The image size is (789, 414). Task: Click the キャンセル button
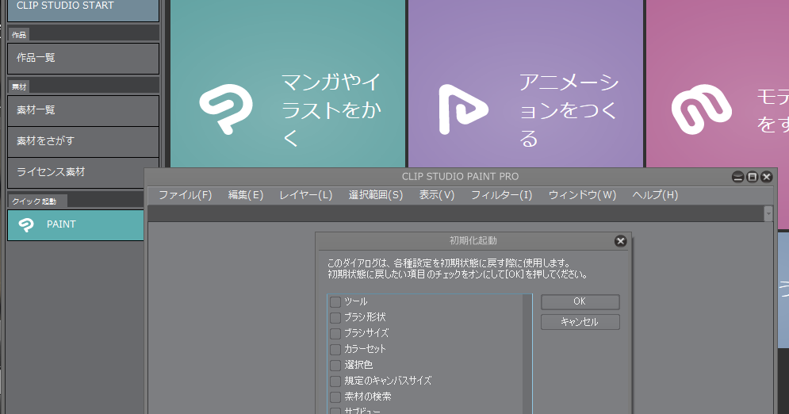tap(580, 322)
